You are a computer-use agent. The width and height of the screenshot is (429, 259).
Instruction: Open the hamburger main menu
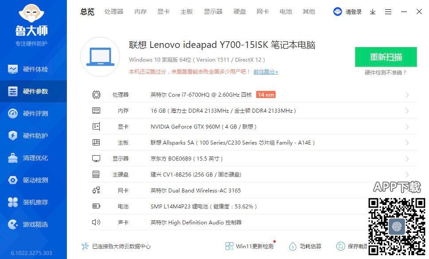(x=388, y=12)
